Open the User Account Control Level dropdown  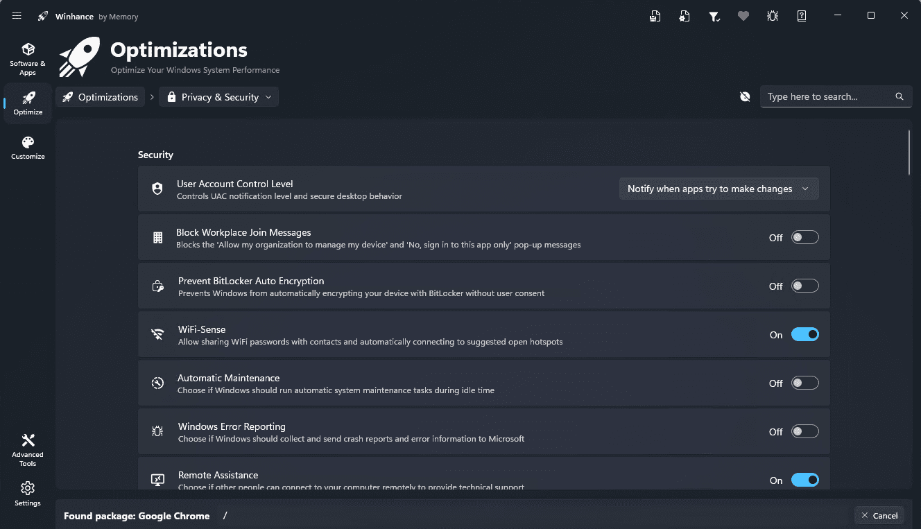coord(718,189)
